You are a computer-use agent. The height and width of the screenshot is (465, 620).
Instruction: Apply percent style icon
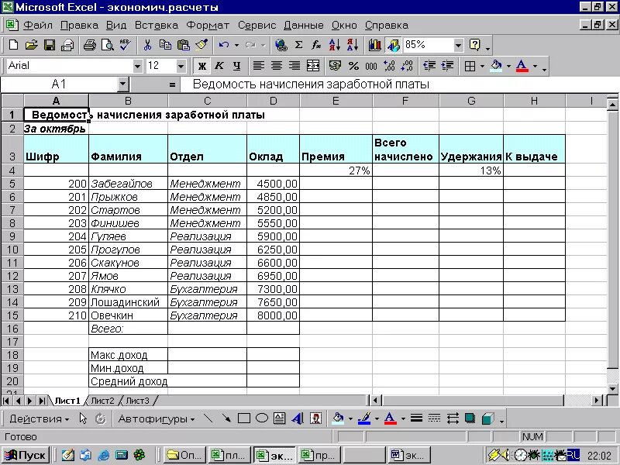(353, 66)
